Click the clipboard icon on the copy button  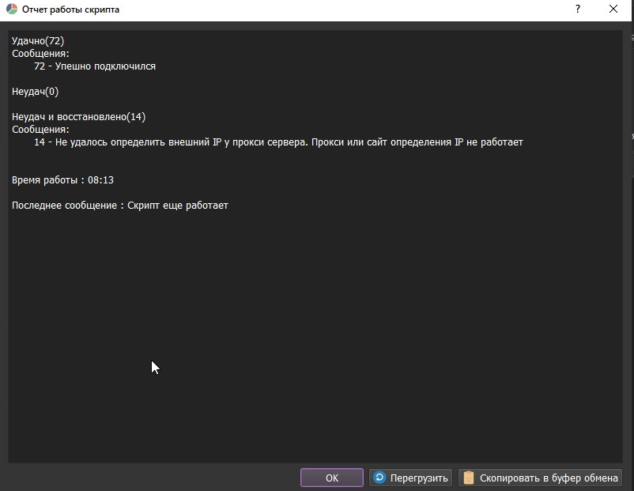click(468, 478)
